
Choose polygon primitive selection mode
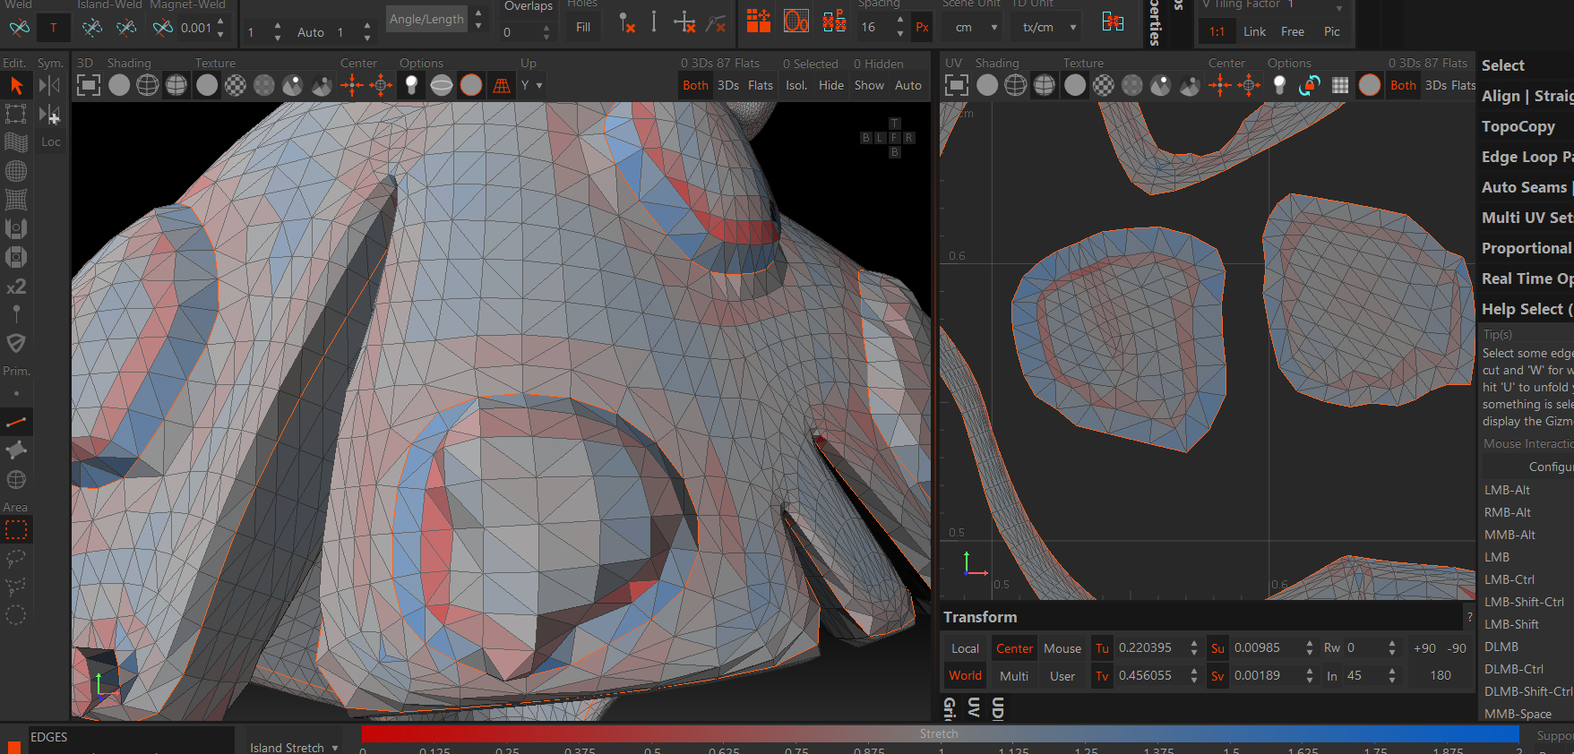point(16,450)
